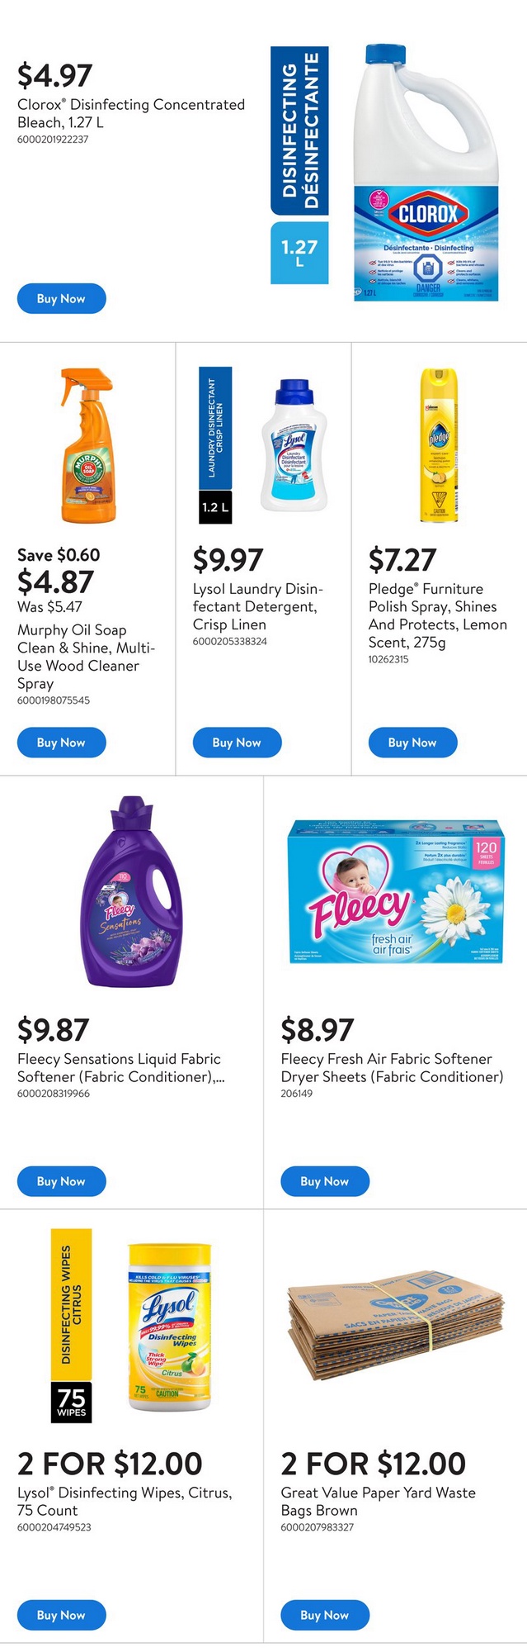Open the Clorox bleach bottle image
This screenshot has width=527, height=1652.
[x=426, y=173]
